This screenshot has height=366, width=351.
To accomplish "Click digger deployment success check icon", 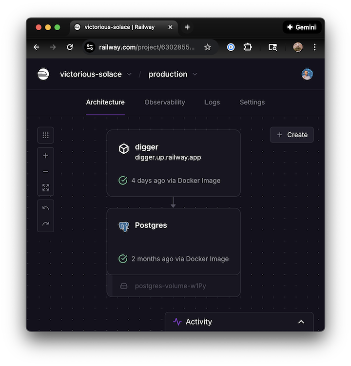I will tap(123, 181).
